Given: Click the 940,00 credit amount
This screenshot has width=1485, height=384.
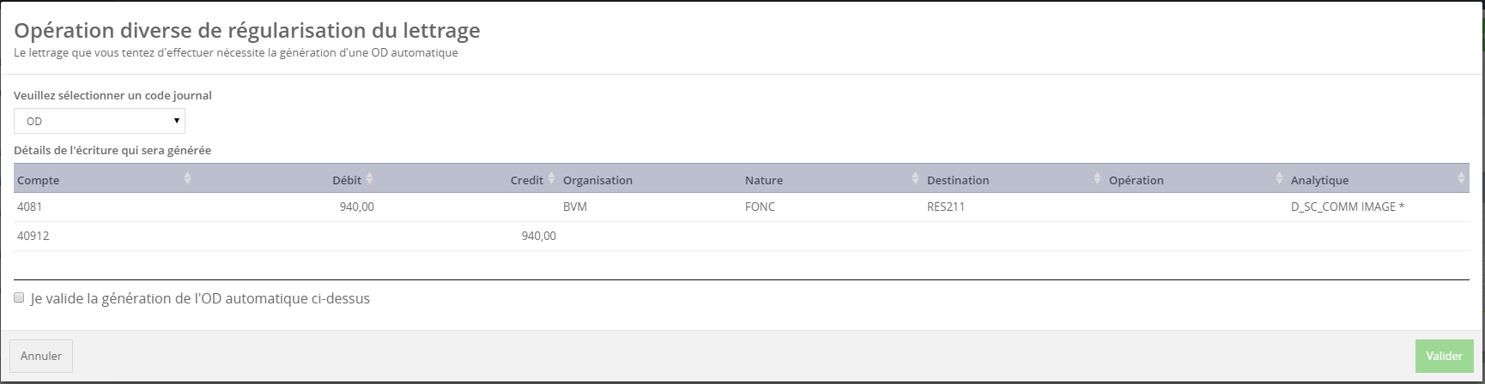Looking at the screenshot, I should coord(538,236).
